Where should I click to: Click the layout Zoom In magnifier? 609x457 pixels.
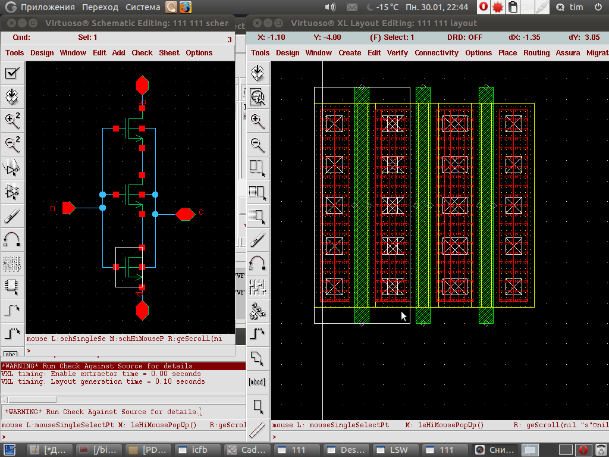tap(257, 120)
